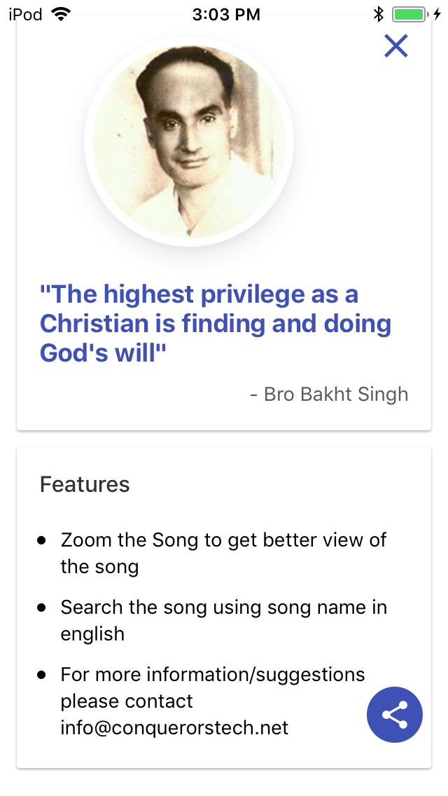The image size is (448, 796).
Task: Tap the battery indicator icon
Action: (x=408, y=14)
